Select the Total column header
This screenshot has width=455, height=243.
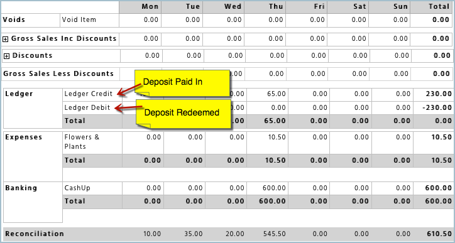coord(439,7)
